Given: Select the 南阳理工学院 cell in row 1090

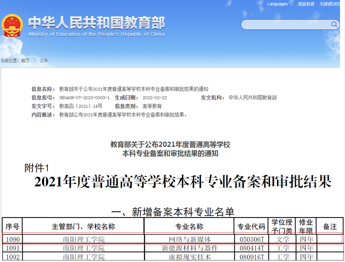Looking at the screenshot, I should pos(83,239).
